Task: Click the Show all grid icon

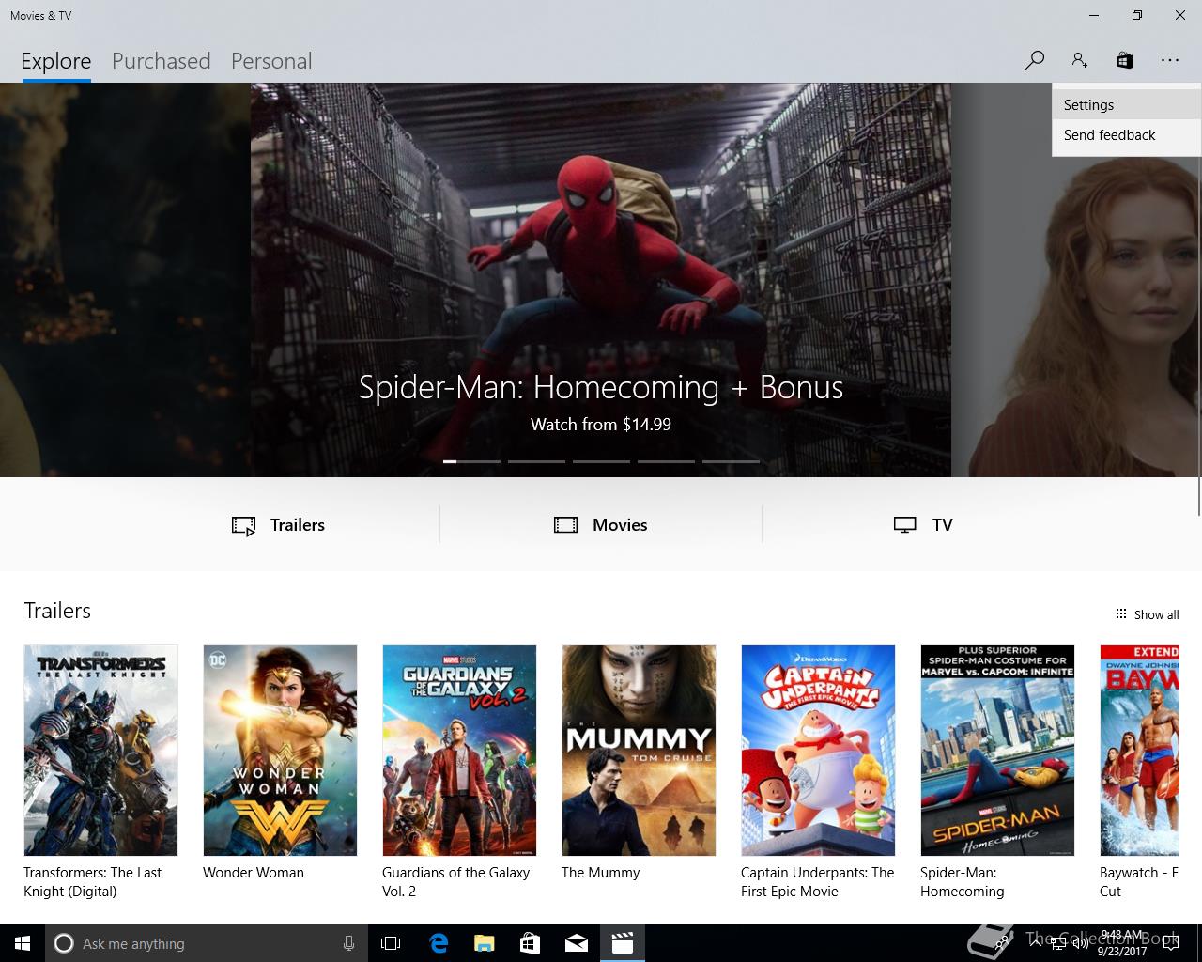Action: click(1120, 614)
